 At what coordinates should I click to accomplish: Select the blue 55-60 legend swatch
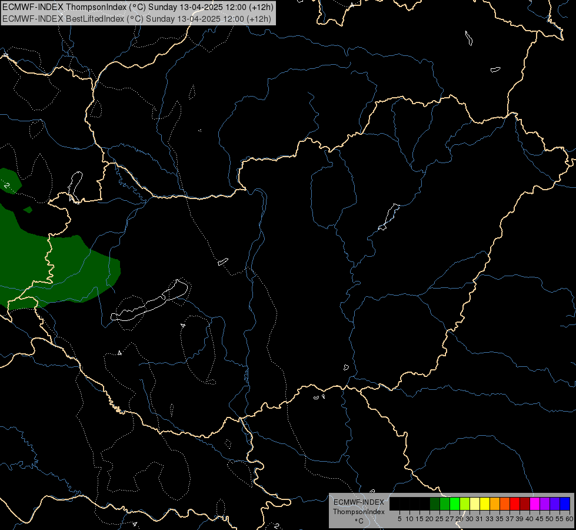point(565,504)
